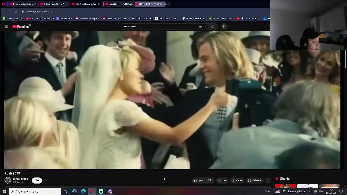Open the Shorts section heading
This screenshot has height=195, width=347.
pyautogui.click(x=282, y=179)
